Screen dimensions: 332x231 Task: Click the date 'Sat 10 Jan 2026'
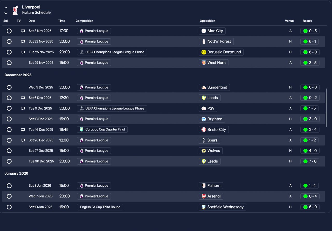click(x=40, y=207)
